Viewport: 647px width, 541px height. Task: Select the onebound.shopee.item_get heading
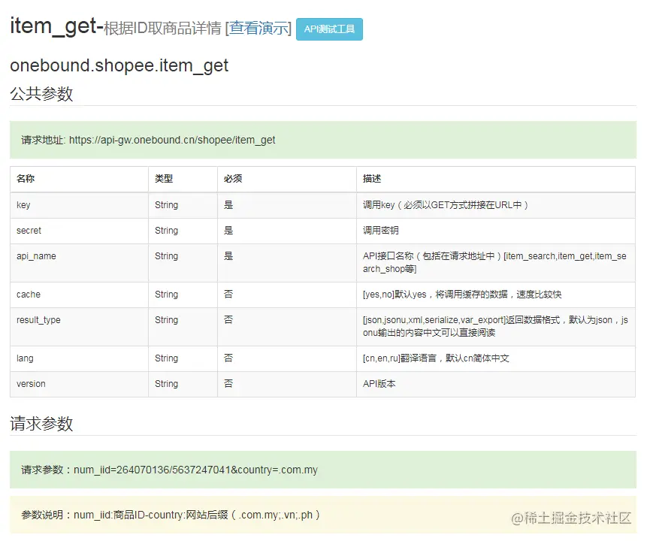click(x=119, y=65)
